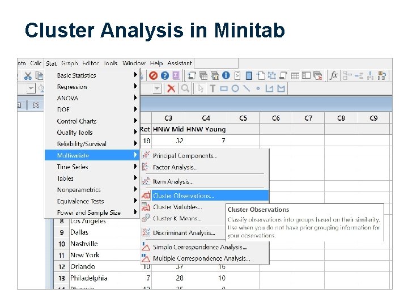Click the Show Worksheets Folder icon
408x306 pixels.
[203, 76]
